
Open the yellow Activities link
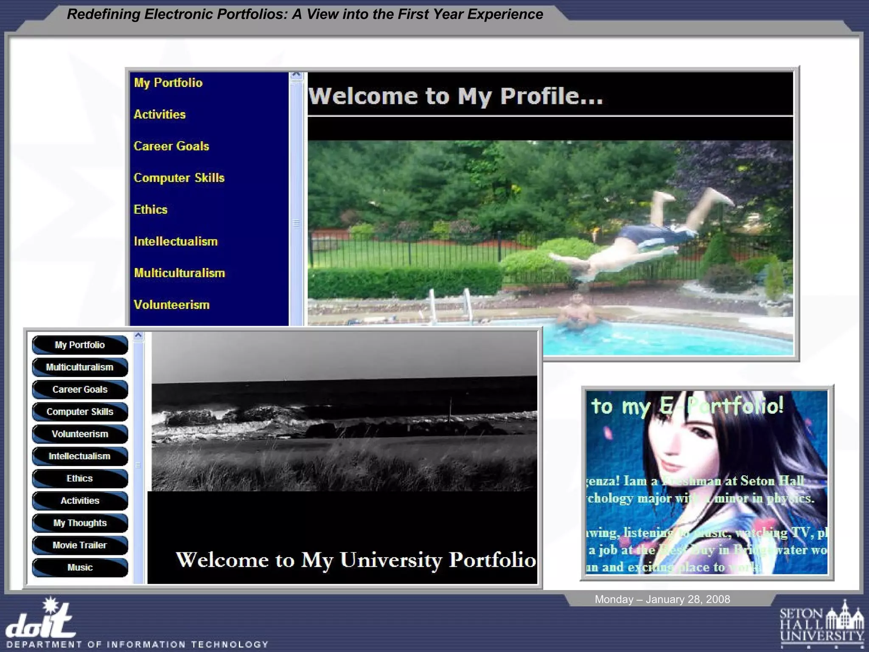[160, 115]
